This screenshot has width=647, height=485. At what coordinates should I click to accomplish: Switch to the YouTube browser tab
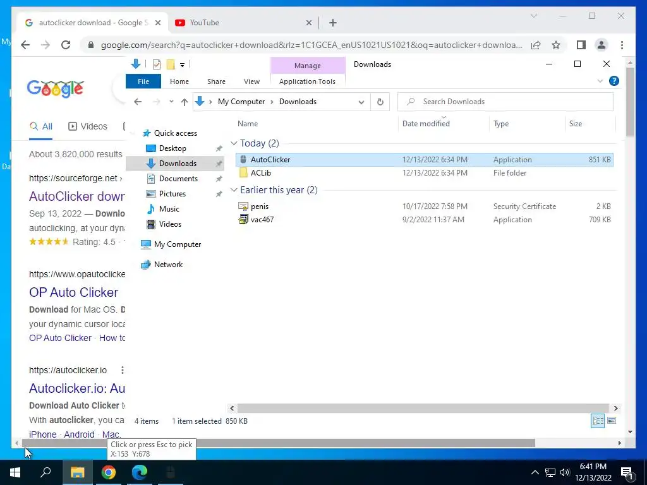coord(243,23)
